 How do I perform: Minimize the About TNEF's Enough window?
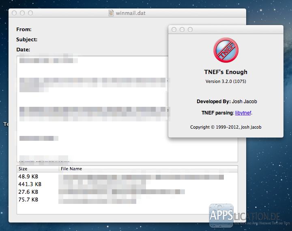(x=182, y=30)
